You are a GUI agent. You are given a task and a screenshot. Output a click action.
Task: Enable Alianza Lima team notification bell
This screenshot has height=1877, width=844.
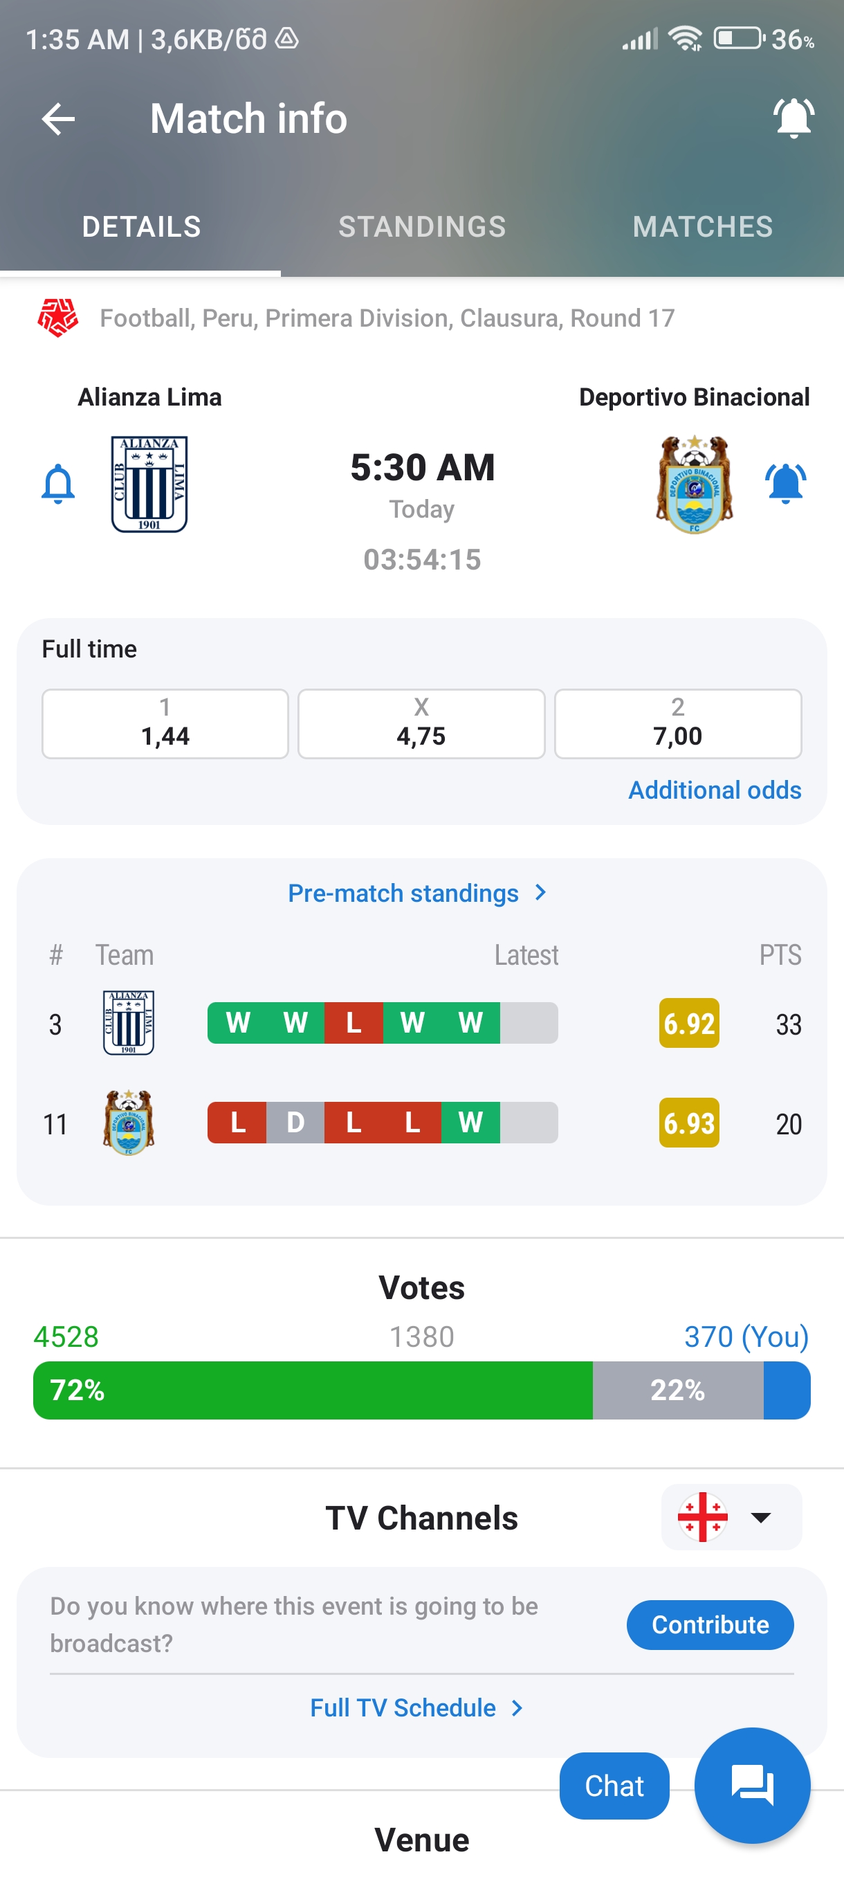58,484
